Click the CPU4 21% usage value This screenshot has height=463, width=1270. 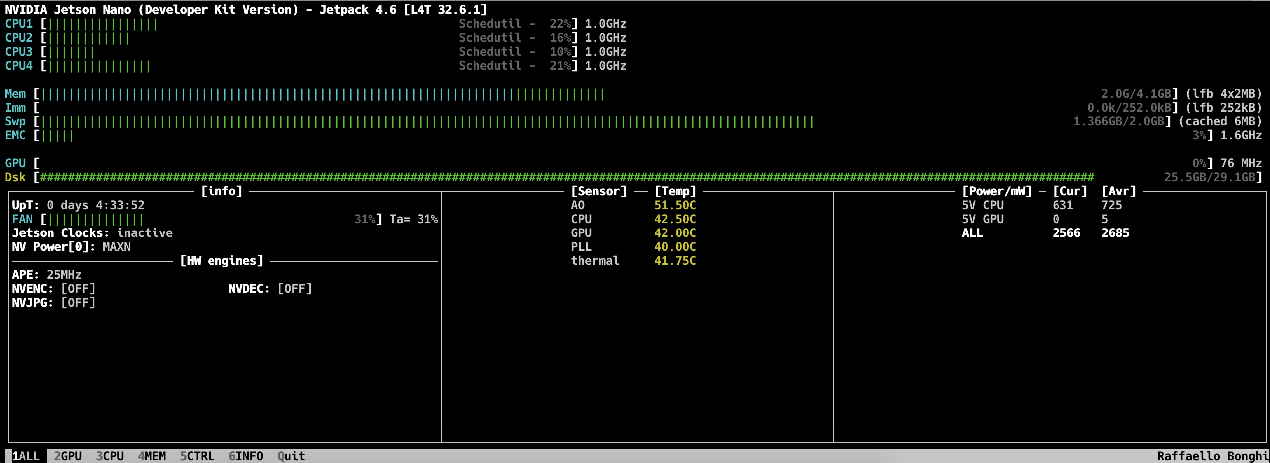(x=560, y=66)
